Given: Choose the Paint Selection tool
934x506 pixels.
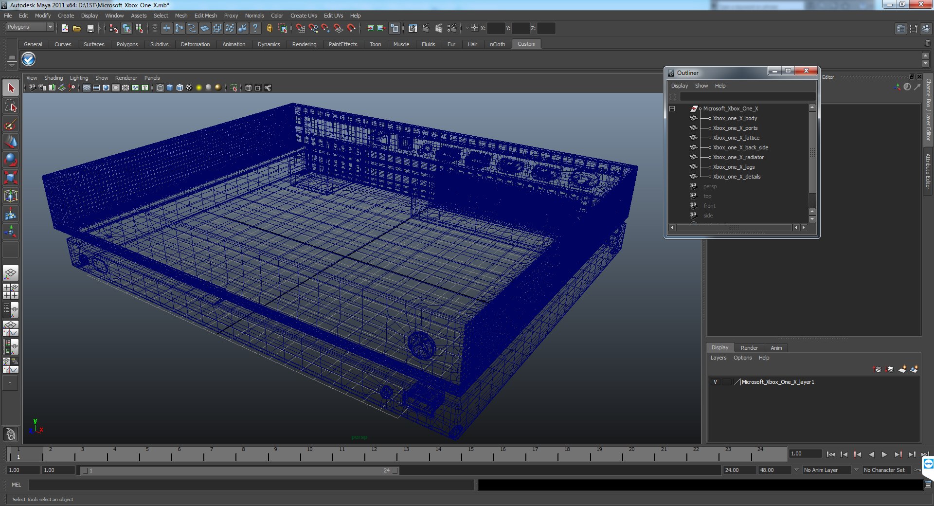Looking at the screenshot, I should (x=11, y=124).
